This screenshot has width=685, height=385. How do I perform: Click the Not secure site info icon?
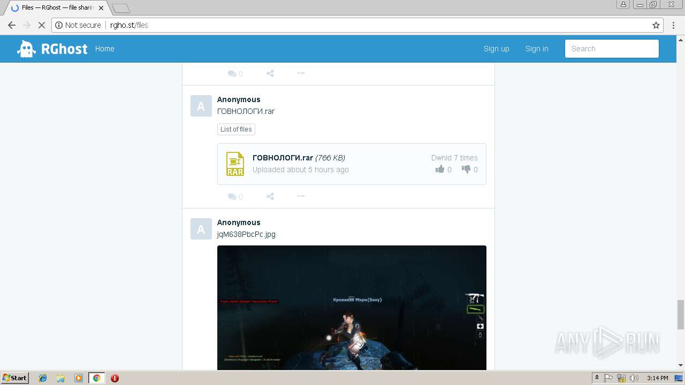(59, 25)
